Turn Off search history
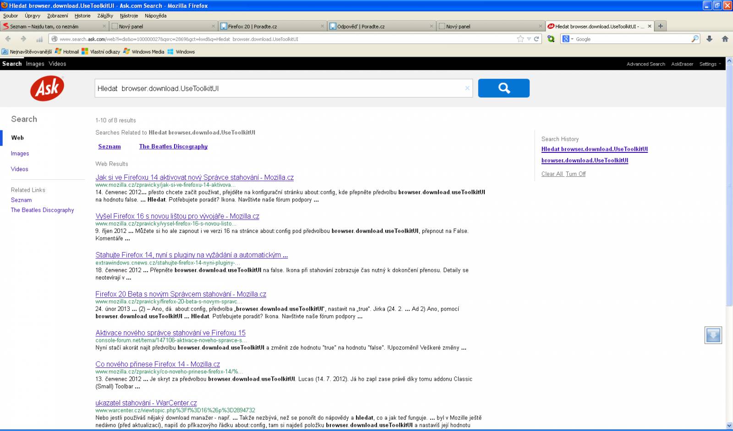The width and height of the screenshot is (733, 431). point(575,174)
